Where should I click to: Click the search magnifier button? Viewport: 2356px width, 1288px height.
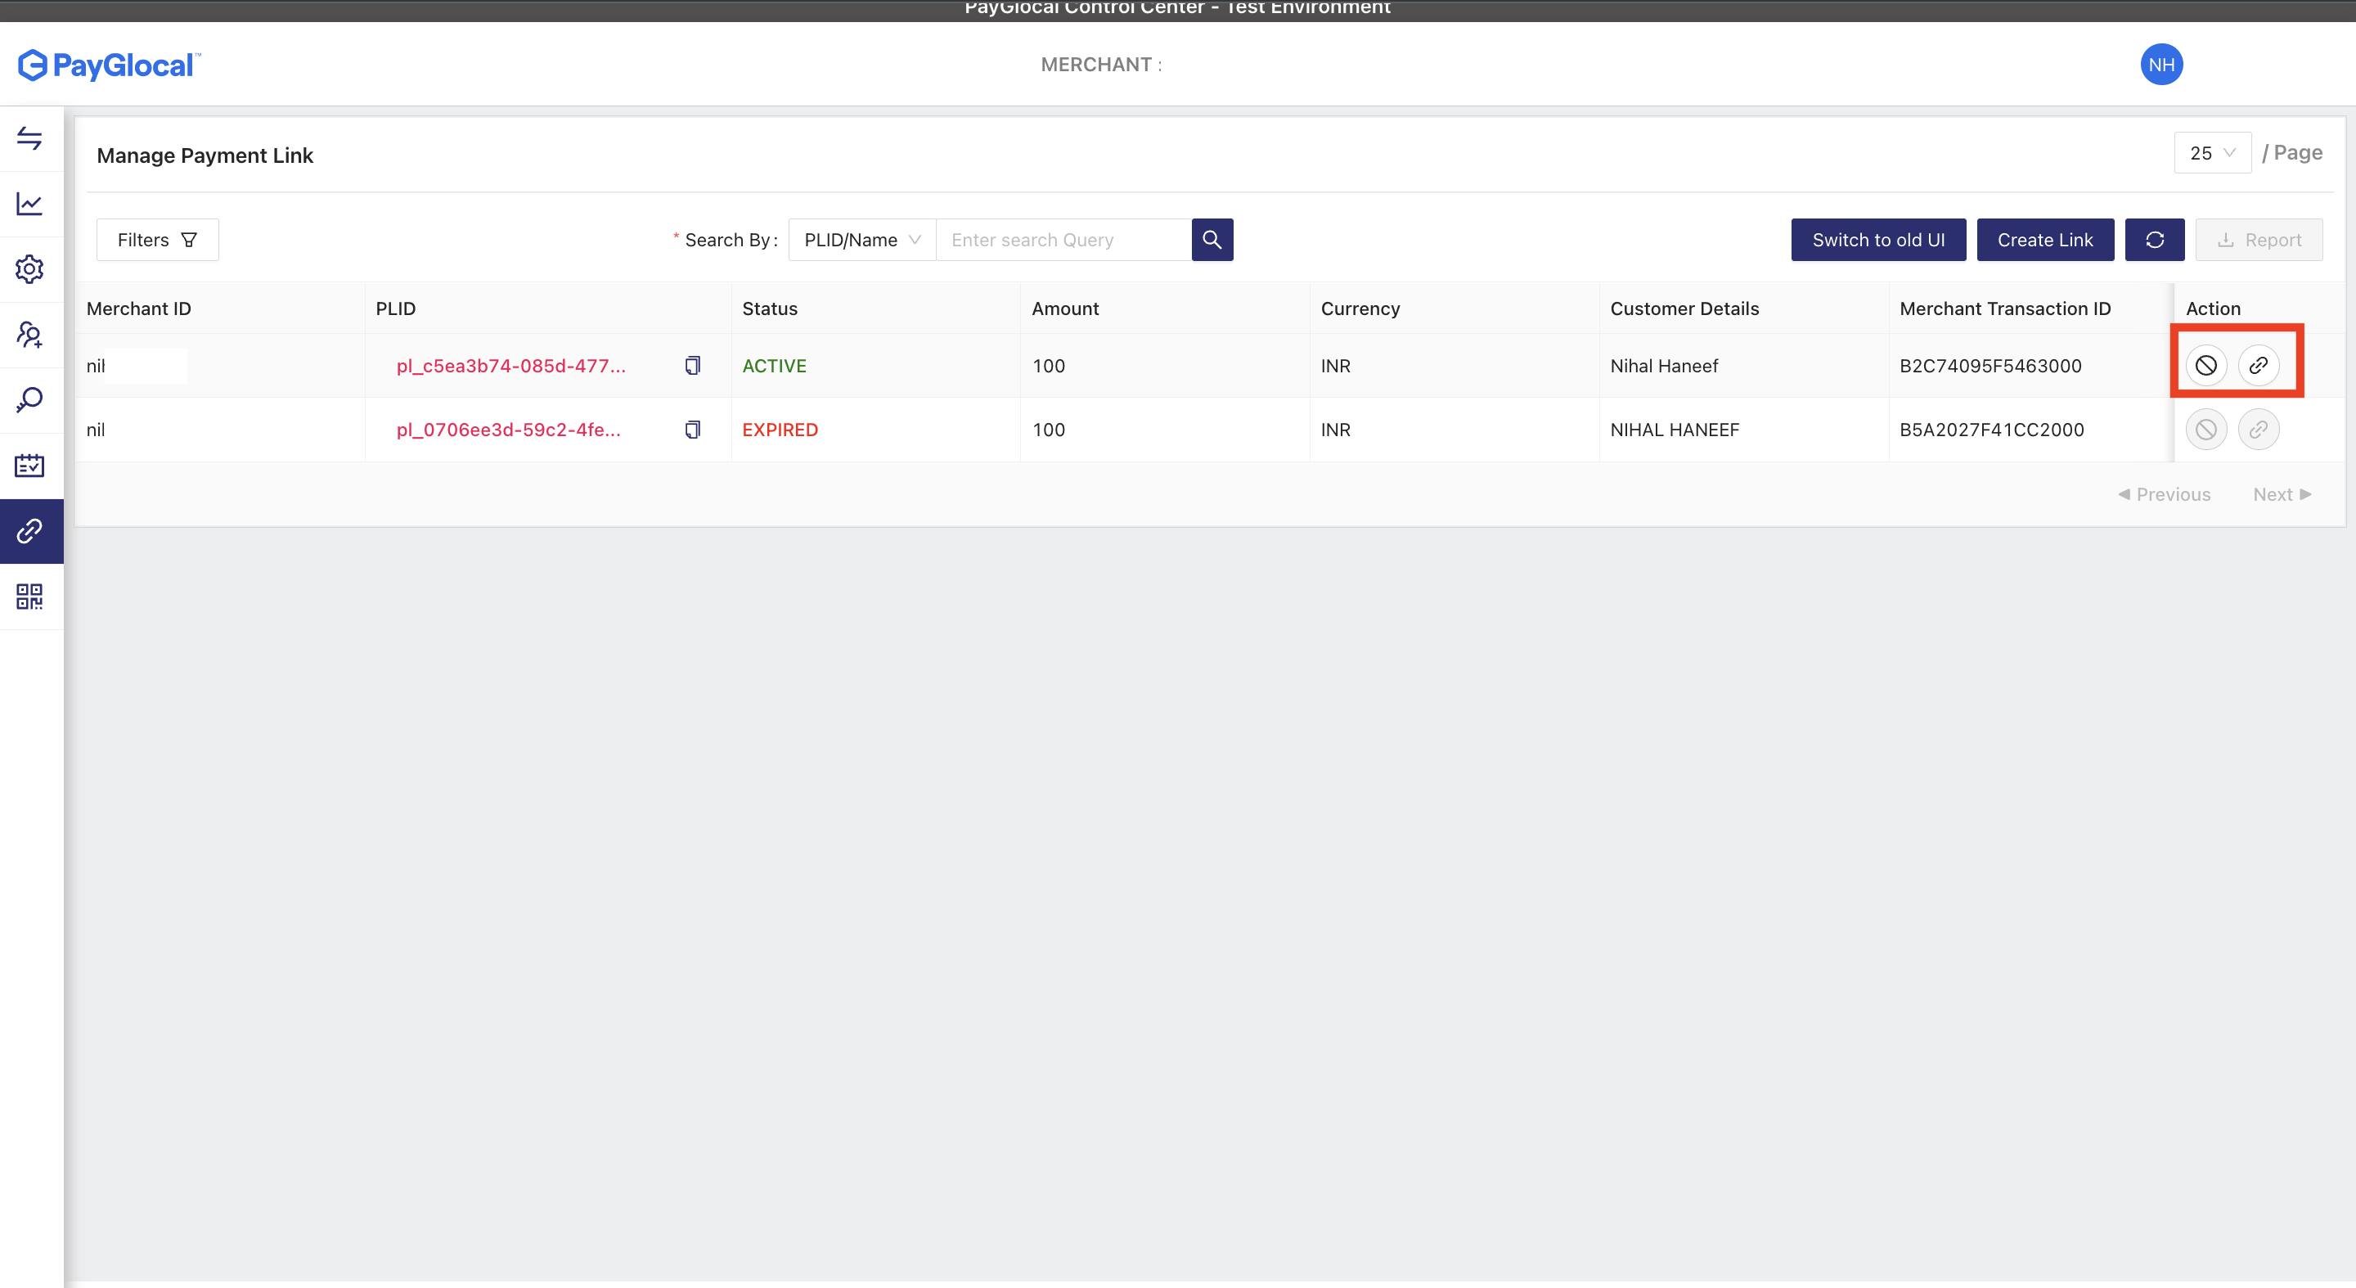tap(1212, 240)
